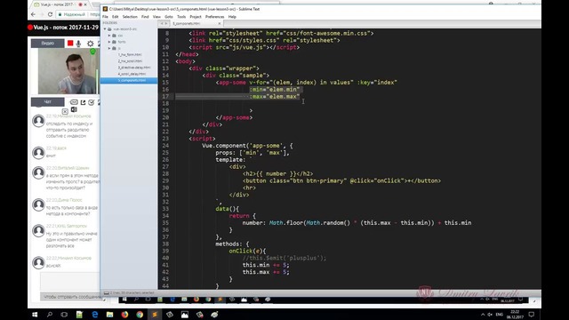This screenshot has height=320, width=569.
Task: Open Task View on the taskbar
Action: pyautogui.click(x=64, y=315)
